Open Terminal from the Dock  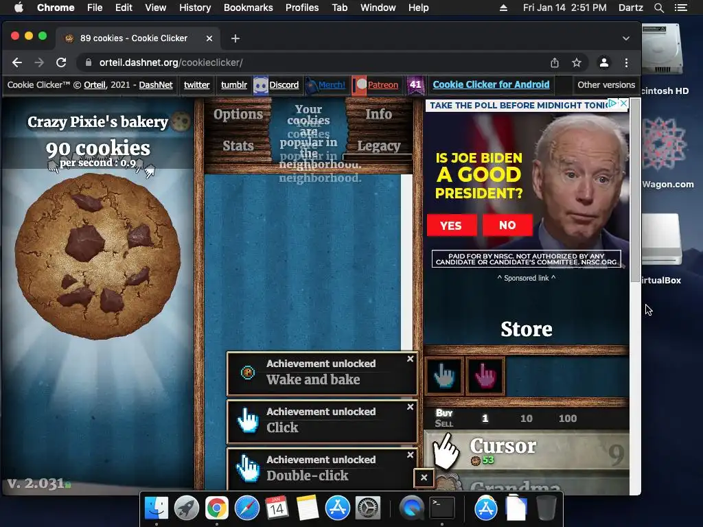(442, 508)
